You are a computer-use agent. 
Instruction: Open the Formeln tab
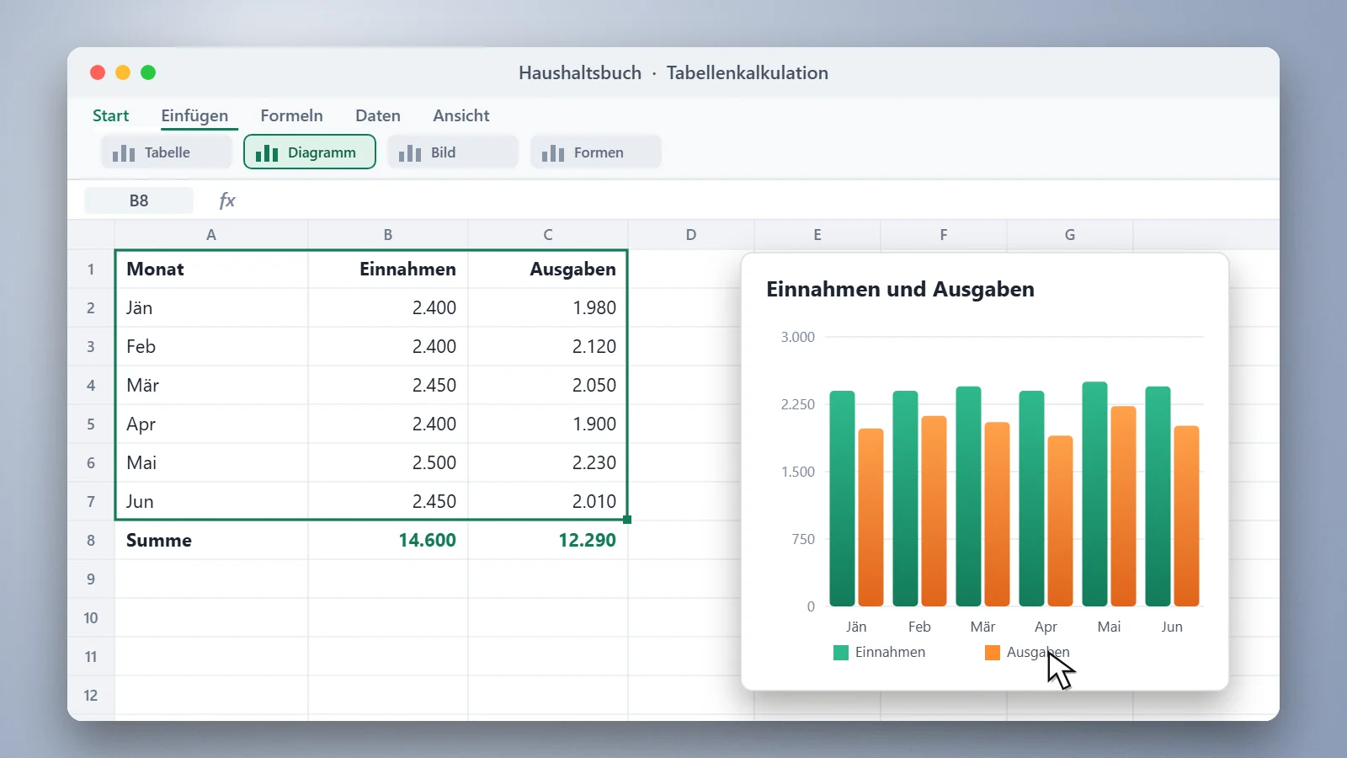point(291,115)
